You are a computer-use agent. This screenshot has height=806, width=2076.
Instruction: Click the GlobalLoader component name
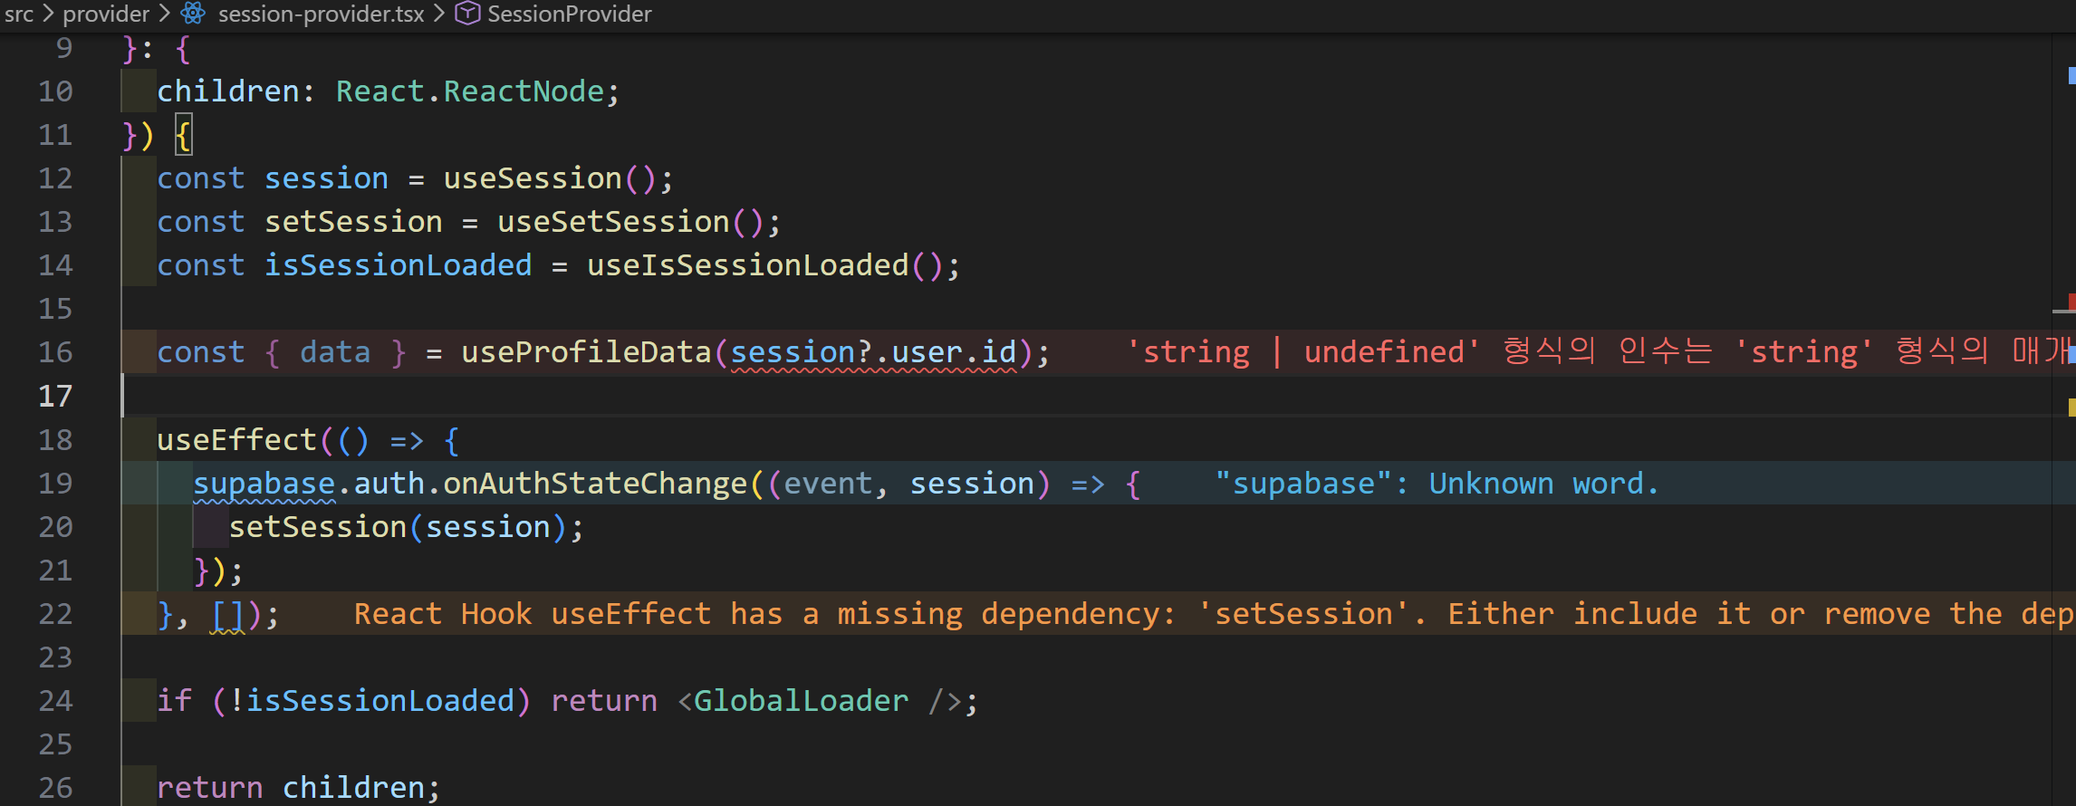[x=801, y=701]
